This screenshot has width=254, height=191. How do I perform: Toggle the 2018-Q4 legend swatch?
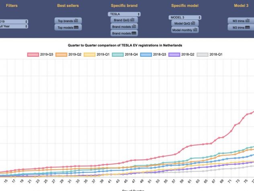[118, 54]
